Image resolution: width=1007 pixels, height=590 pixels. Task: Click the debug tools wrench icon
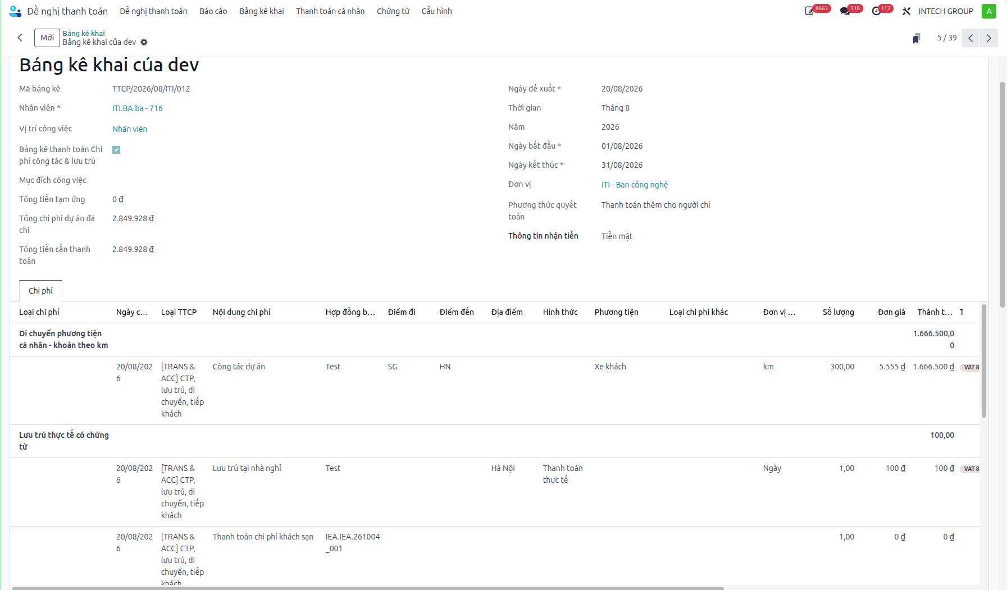pyautogui.click(x=906, y=11)
